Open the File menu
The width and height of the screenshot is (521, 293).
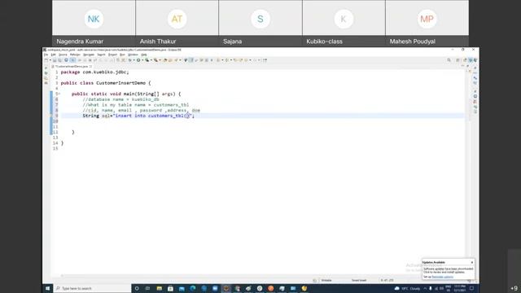click(x=46, y=55)
